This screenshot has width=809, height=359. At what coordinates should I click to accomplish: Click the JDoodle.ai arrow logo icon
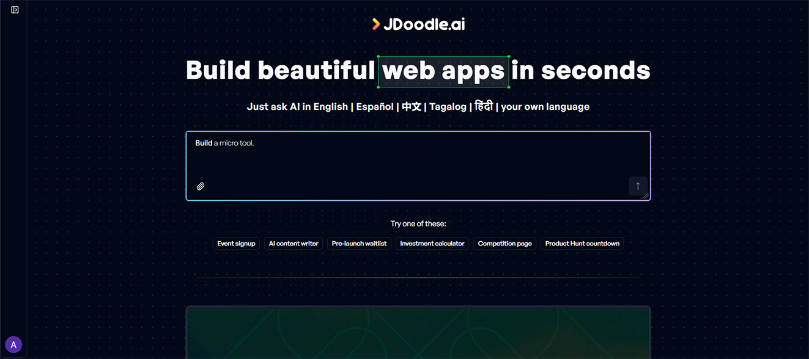[375, 24]
